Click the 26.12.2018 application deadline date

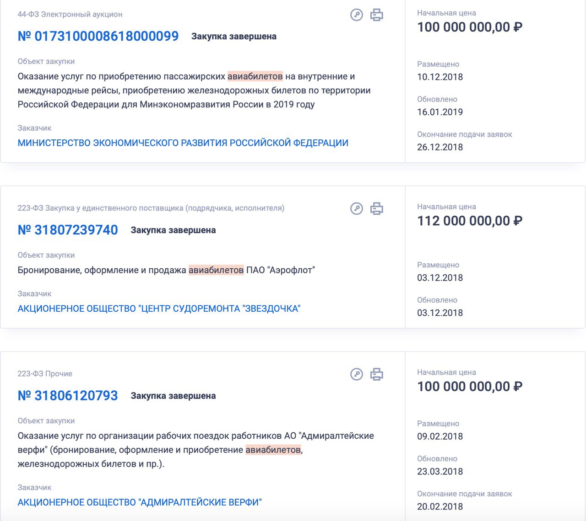440,147
